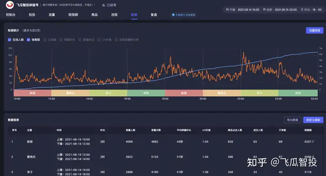Image resolution: width=326 pixels, height=176 pixels.
Task: Open 自定义指标 custom metrics
Action: (313, 120)
